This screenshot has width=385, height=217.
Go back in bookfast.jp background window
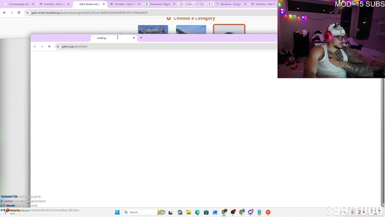click(x=5, y=13)
